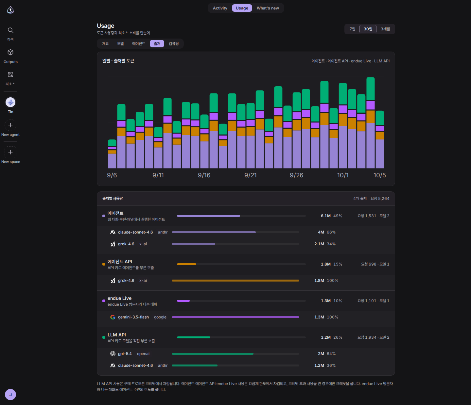Click the '3.2M' token value for LLM API
This screenshot has width=471, height=405.
326,337
